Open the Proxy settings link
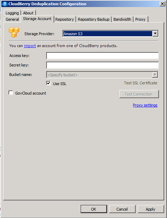Screen dimensions: 167x218 click(x=145, y=105)
